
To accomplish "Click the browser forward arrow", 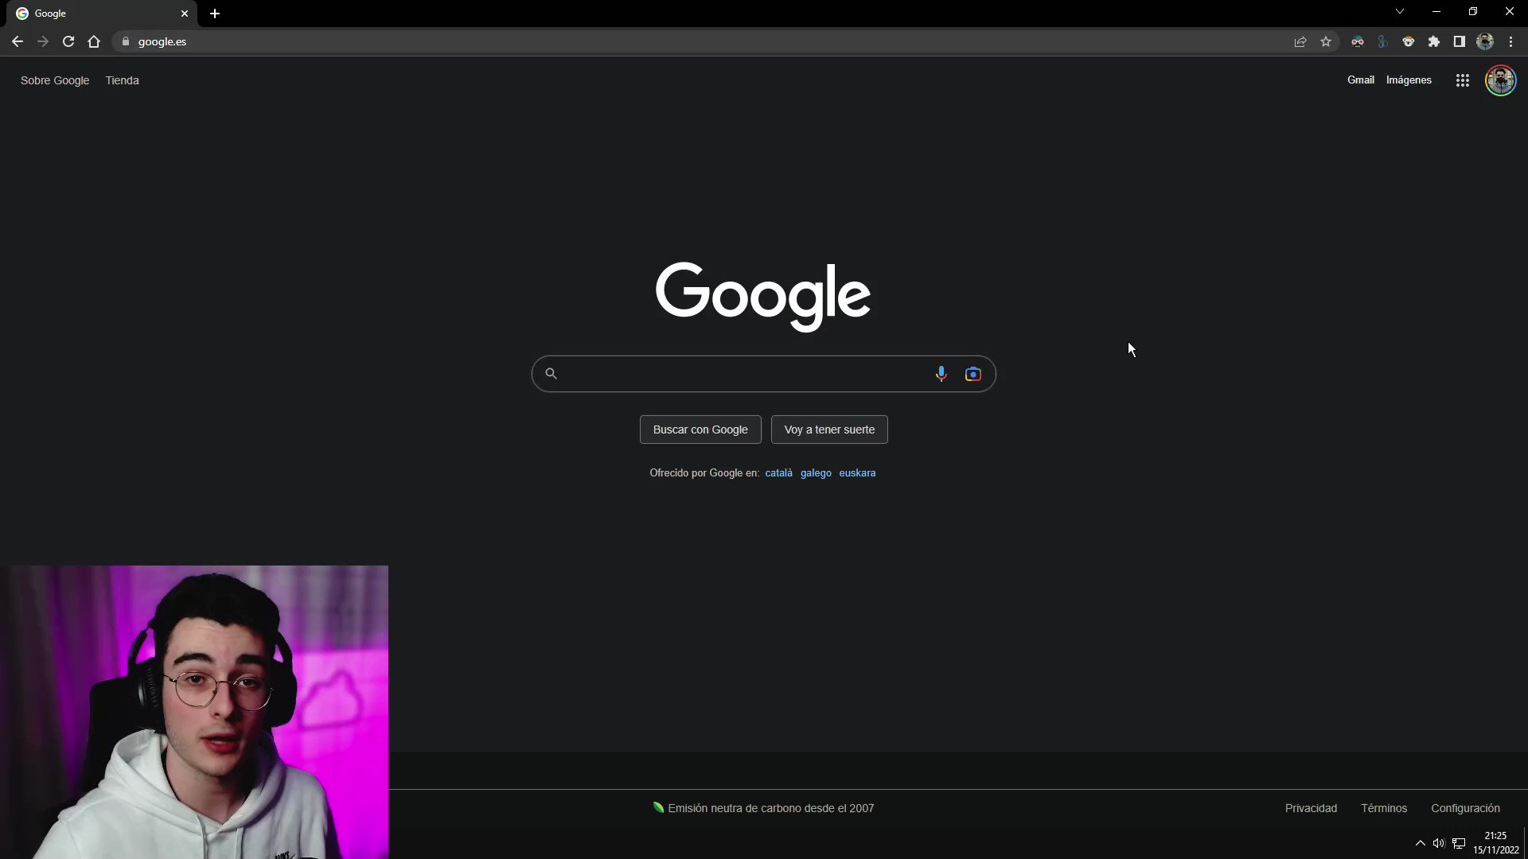I will [x=43, y=41].
